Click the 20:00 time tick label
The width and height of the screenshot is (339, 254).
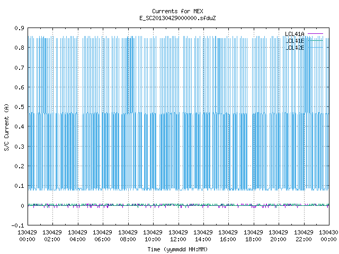click(x=278, y=239)
